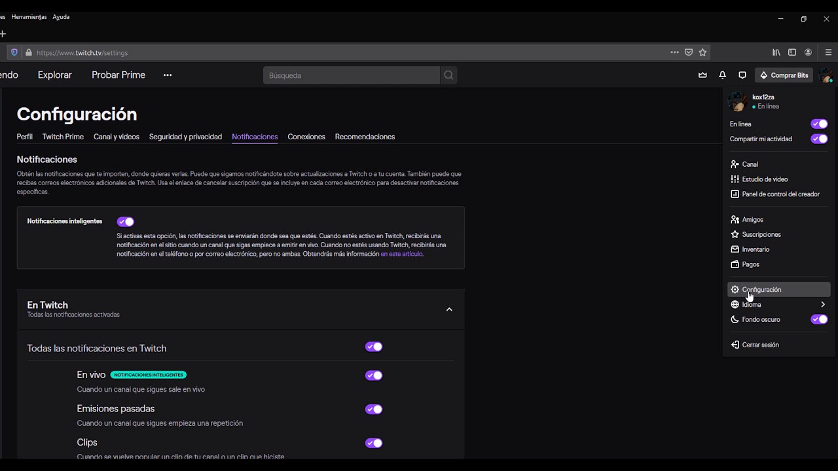Screen dimensions: 838x471
Task: Click the site padlock icon
Action: (28, 52)
